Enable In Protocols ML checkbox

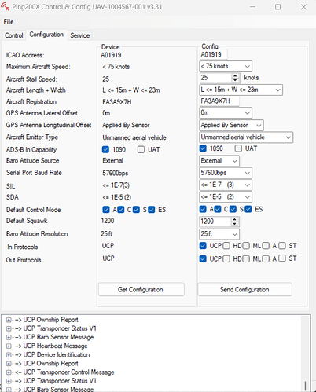(x=246, y=246)
